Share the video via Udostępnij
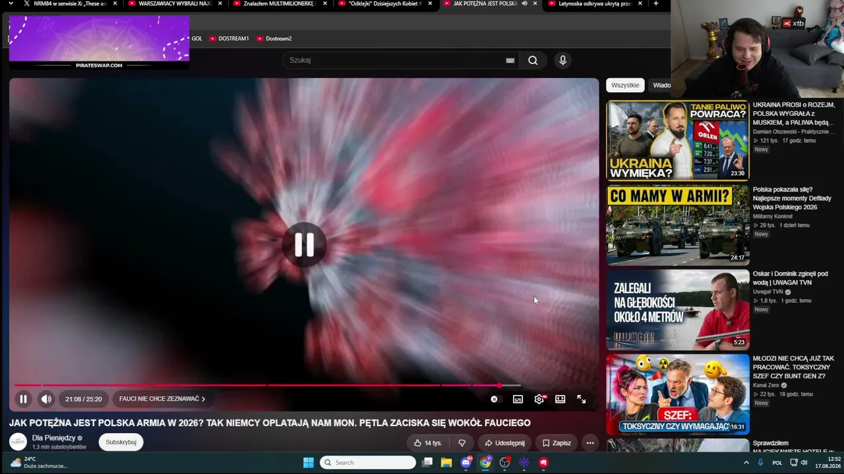The image size is (844, 474). [504, 443]
